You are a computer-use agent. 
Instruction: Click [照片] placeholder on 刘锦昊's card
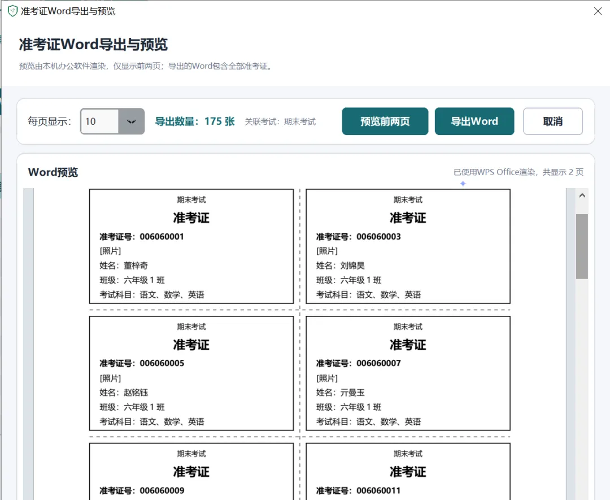[x=327, y=251]
